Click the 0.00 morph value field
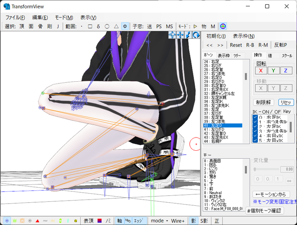 [x=287, y=169]
